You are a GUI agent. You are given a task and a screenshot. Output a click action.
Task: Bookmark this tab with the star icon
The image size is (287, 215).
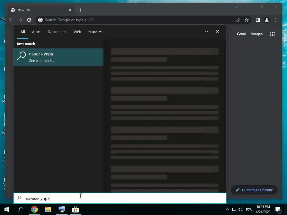pyautogui.click(x=247, y=20)
